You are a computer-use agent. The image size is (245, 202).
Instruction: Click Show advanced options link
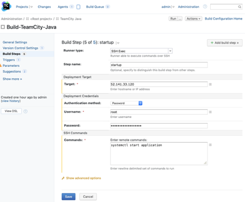pyautogui.click(x=84, y=178)
